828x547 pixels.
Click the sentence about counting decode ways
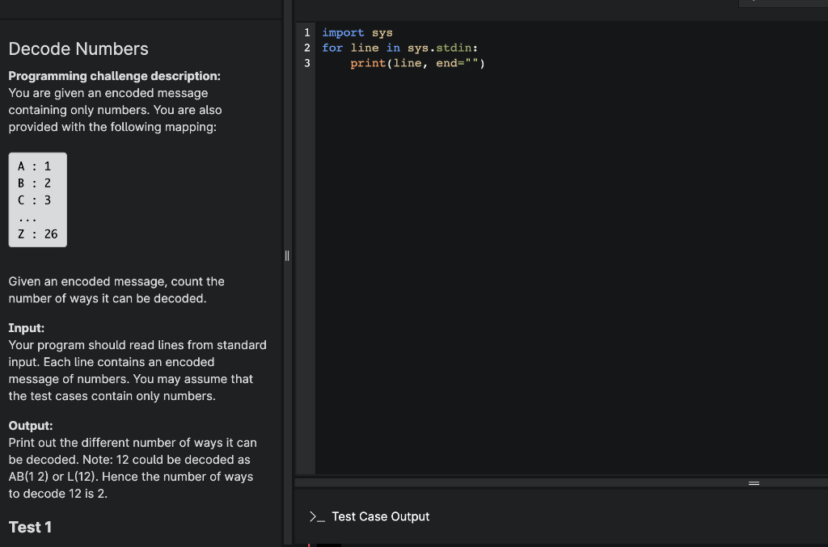coord(116,290)
